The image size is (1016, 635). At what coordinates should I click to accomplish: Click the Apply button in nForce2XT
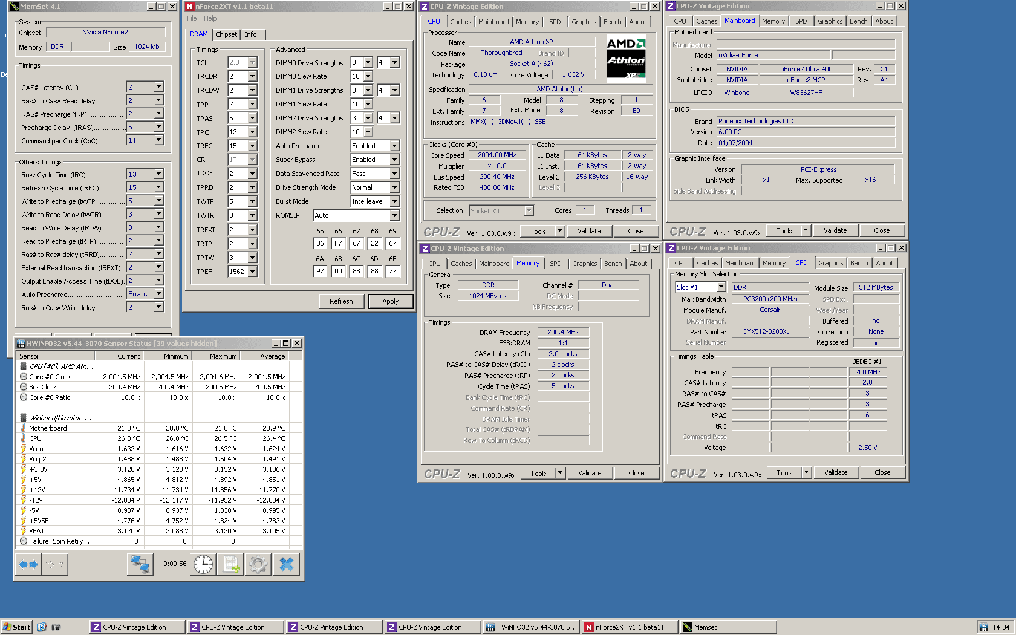pyautogui.click(x=390, y=301)
